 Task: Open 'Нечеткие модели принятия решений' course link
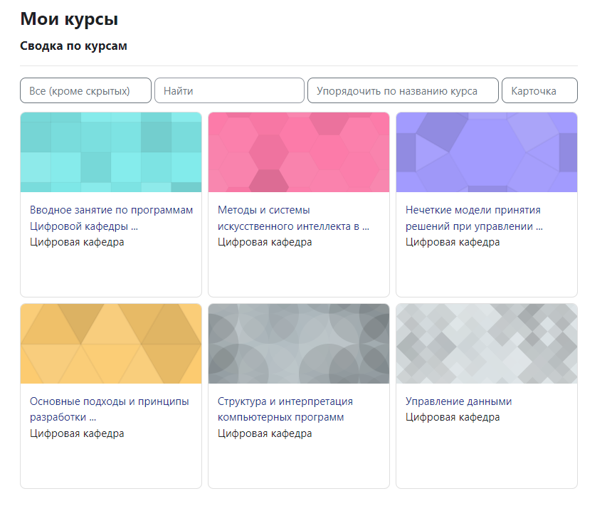coord(473,218)
